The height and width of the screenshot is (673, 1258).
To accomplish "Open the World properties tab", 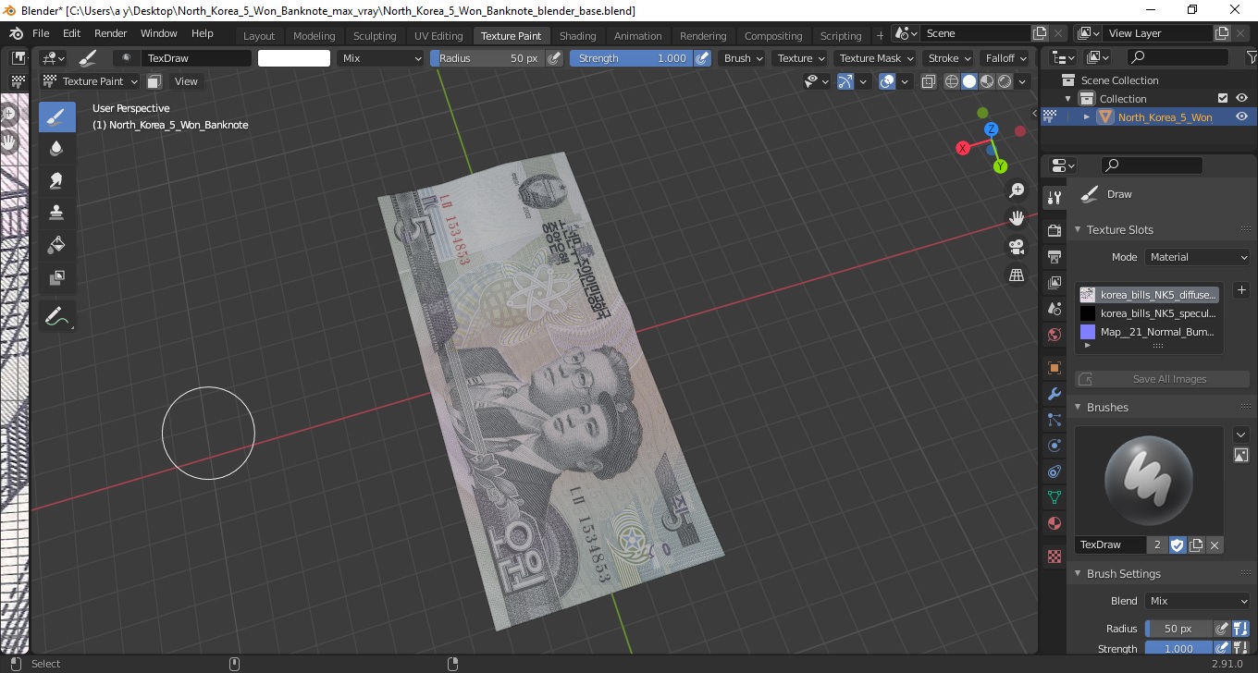I will (1054, 334).
